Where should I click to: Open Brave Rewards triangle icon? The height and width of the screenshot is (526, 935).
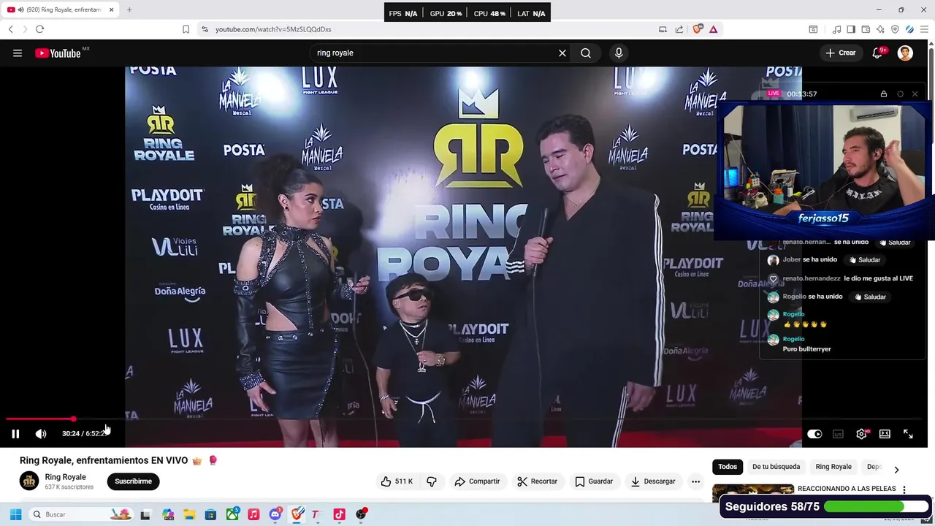tap(714, 29)
